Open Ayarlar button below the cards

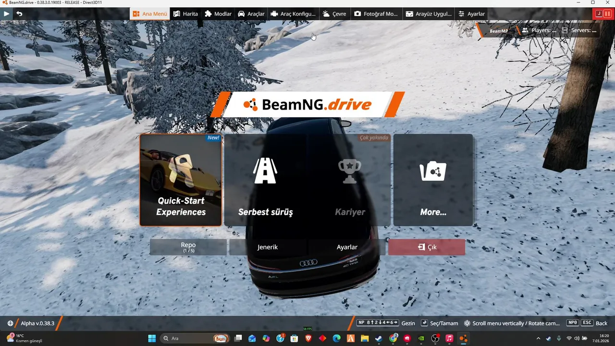pyautogui.click(x=347, y=247)
